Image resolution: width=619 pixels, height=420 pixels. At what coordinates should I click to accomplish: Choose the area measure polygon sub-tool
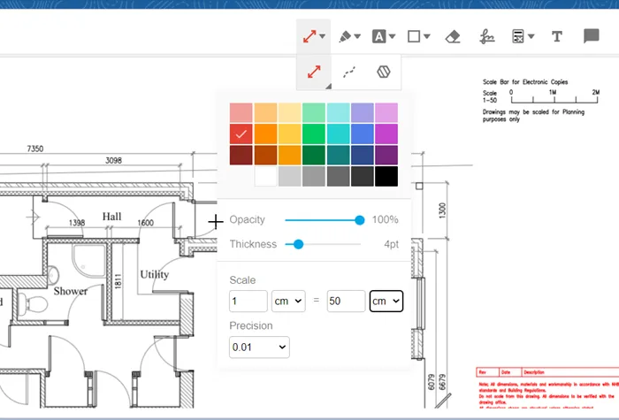click(x=383, y=72)
